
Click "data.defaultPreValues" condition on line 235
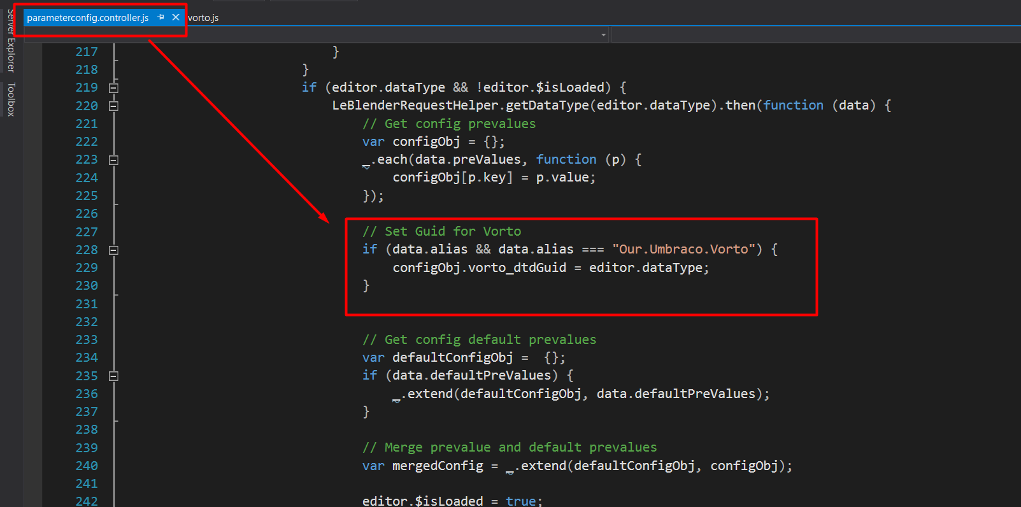click(471, 375)
